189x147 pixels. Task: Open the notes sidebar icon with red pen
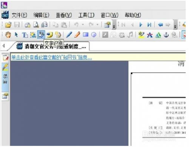pyautogui.click(x=5, y=58)
